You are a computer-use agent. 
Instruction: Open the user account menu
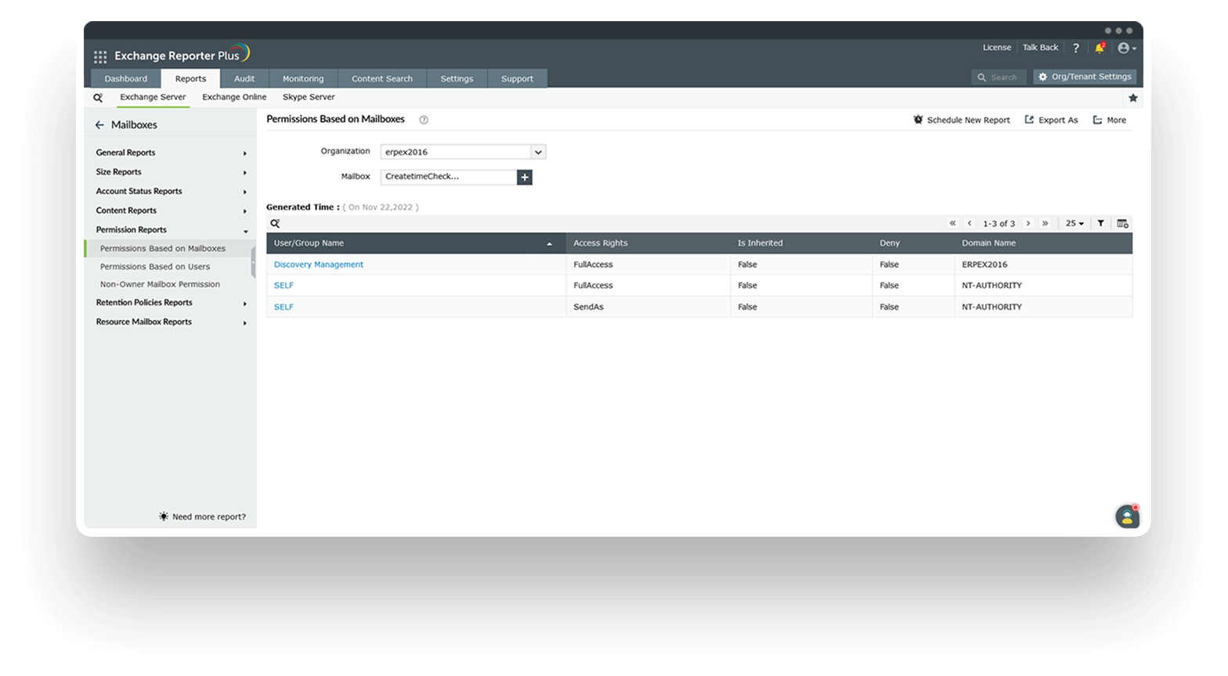pyautogui.click(x=1126, y=49)
